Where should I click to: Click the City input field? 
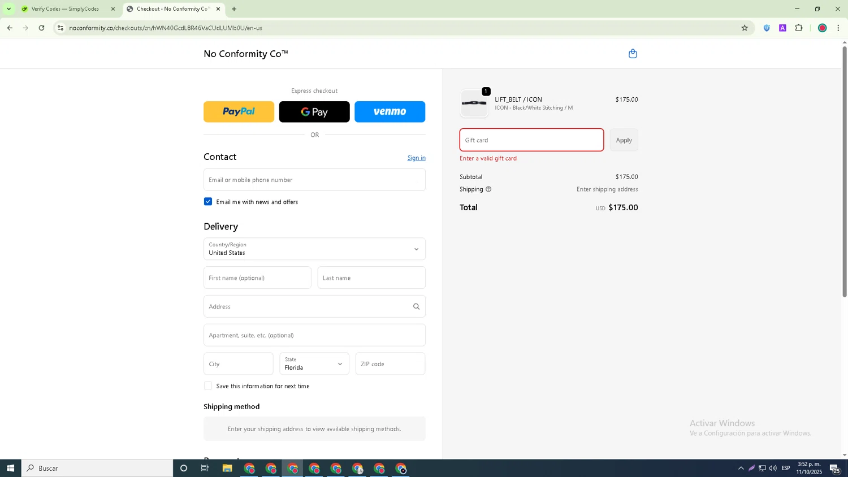coord(239,364)
